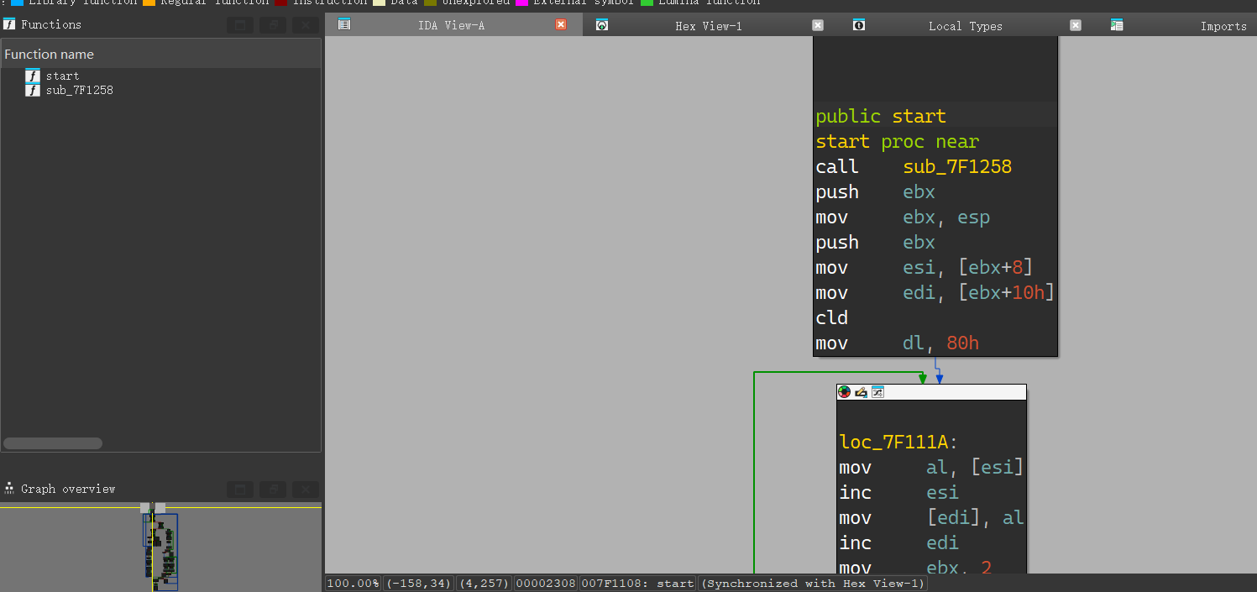Switch to the Hex View-1 tab

coord(708,26)
